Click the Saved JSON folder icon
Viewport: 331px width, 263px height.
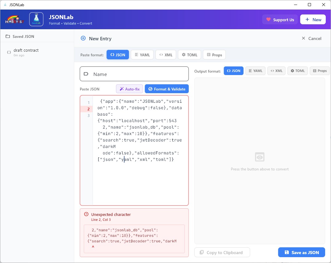pos(8,36)
